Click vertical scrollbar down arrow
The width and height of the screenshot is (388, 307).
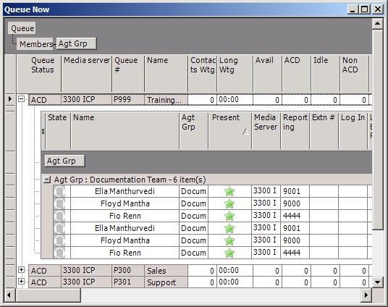point(377,282)
